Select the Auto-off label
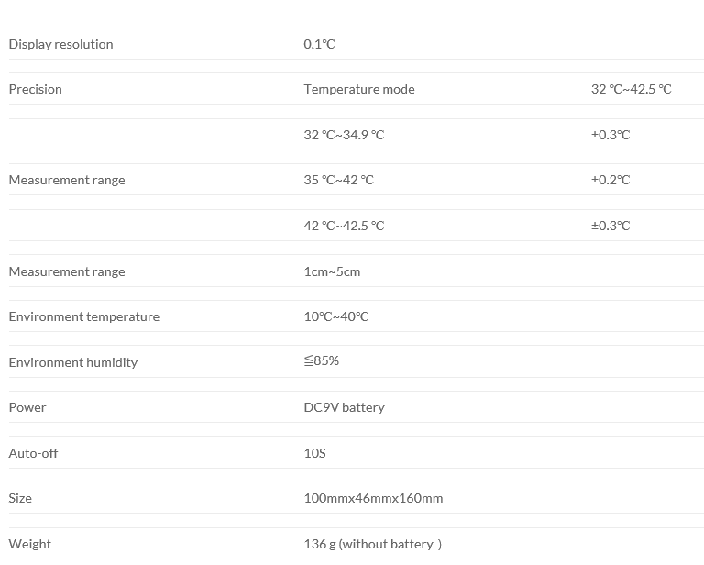The height and width of the screenshot is (565, 704). 34,453
